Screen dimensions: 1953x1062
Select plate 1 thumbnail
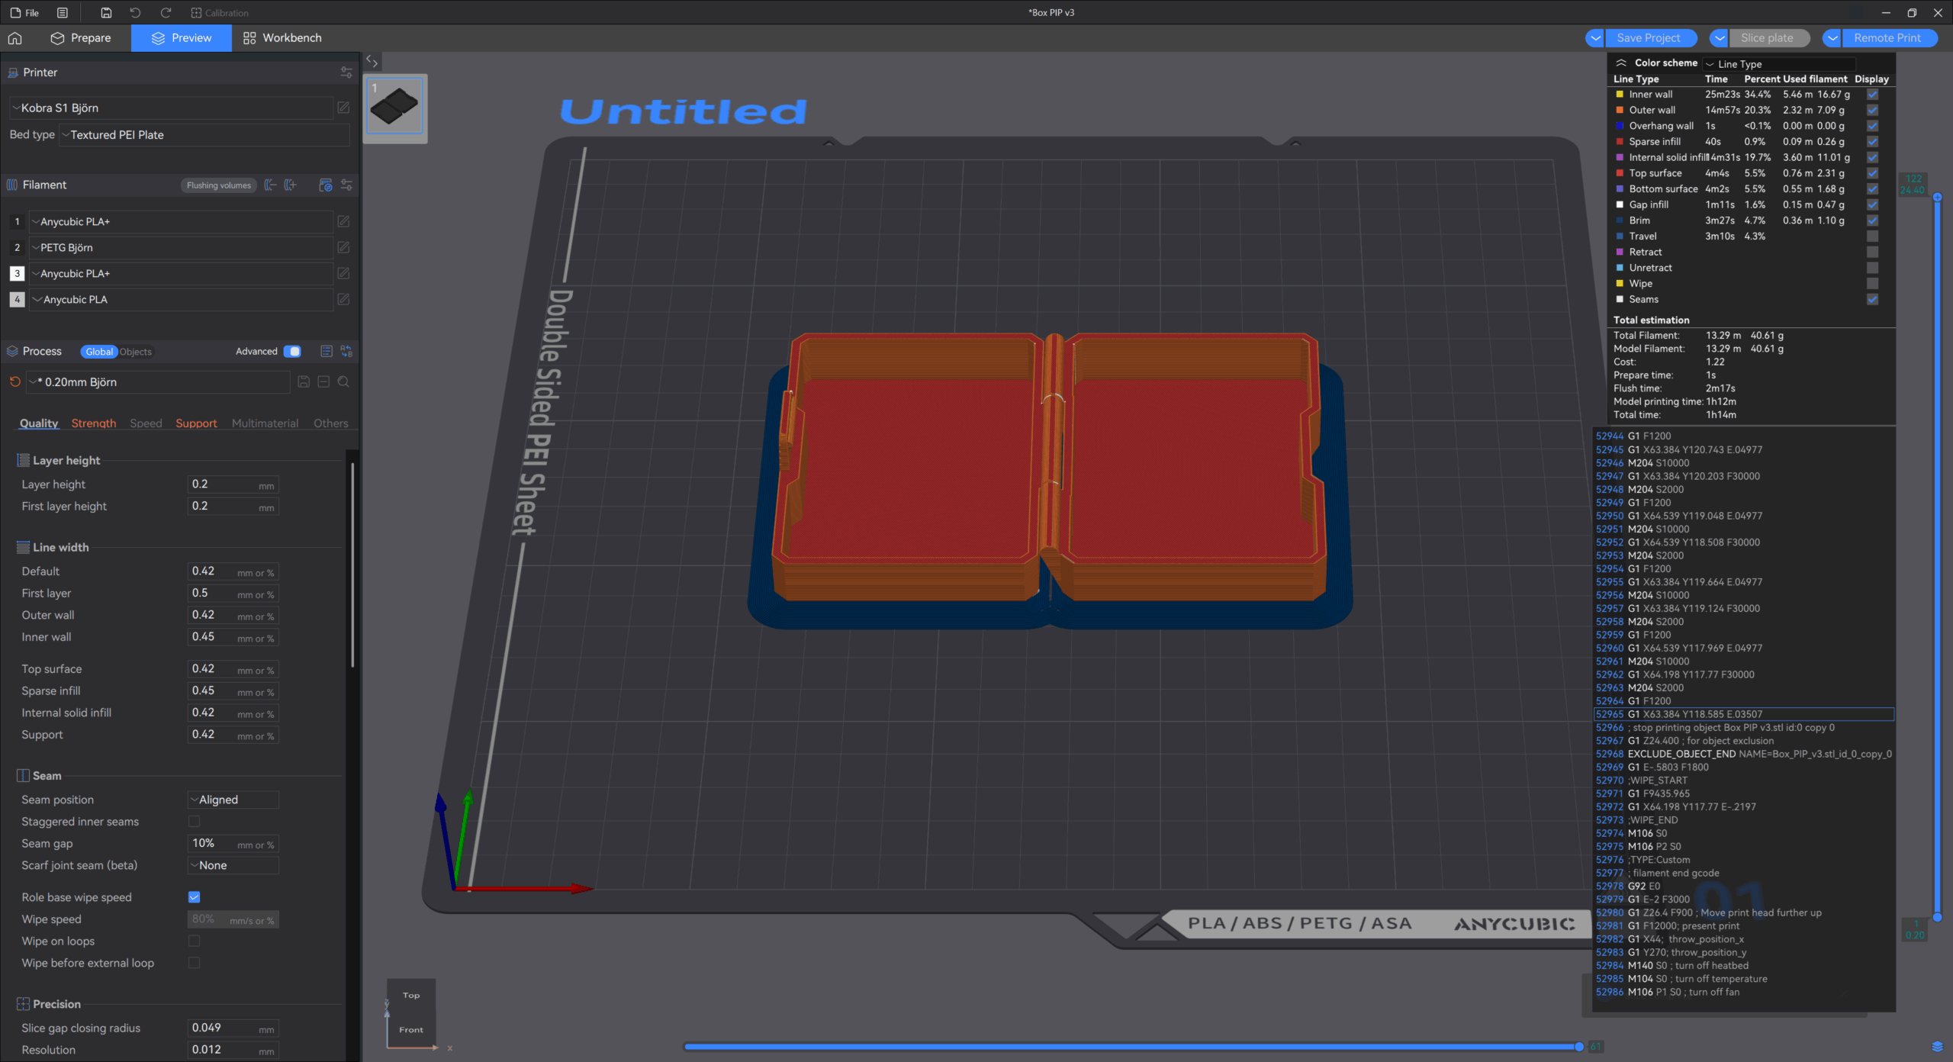395,108
